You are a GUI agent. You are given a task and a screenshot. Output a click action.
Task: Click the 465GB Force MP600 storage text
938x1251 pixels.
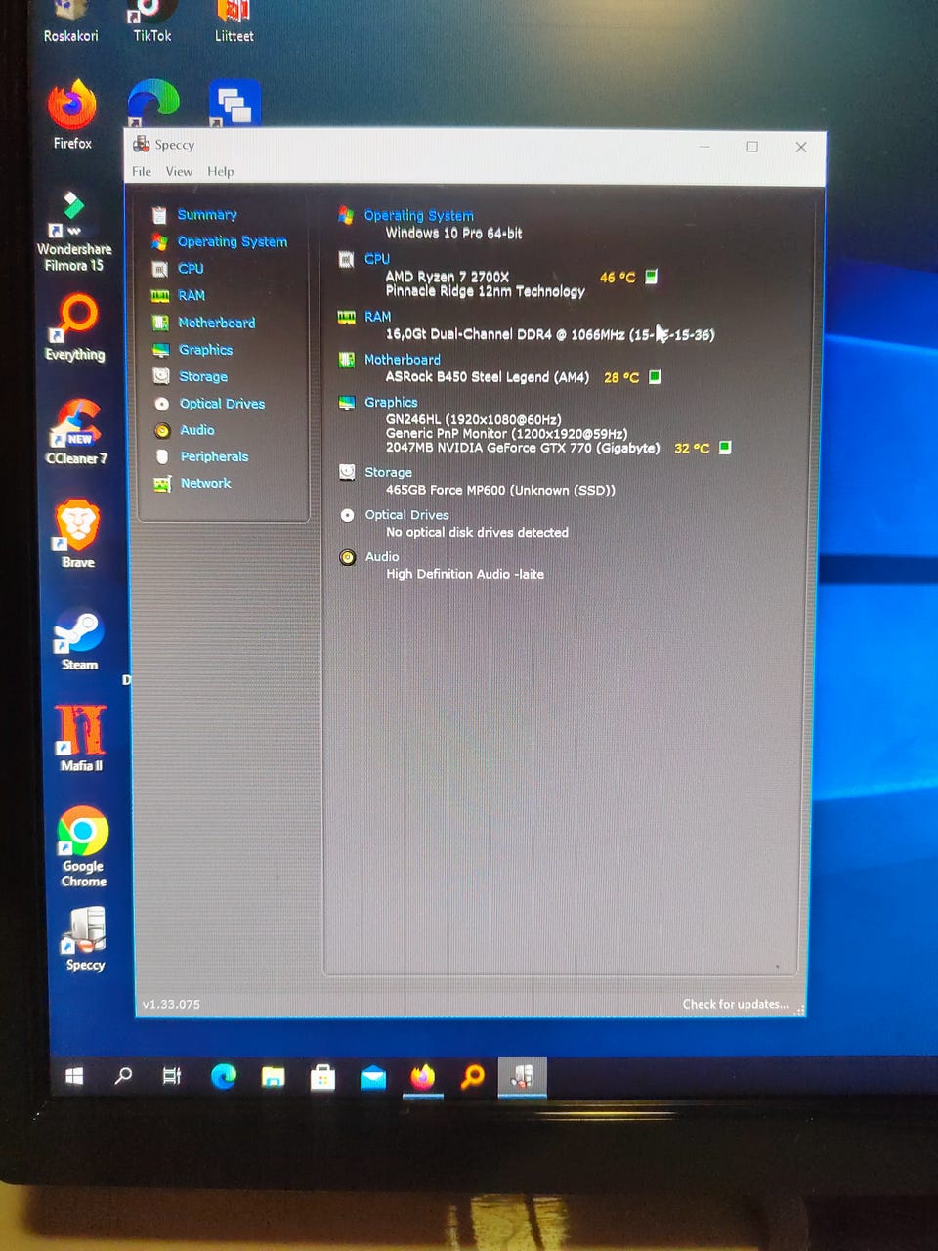pos(500,490)
